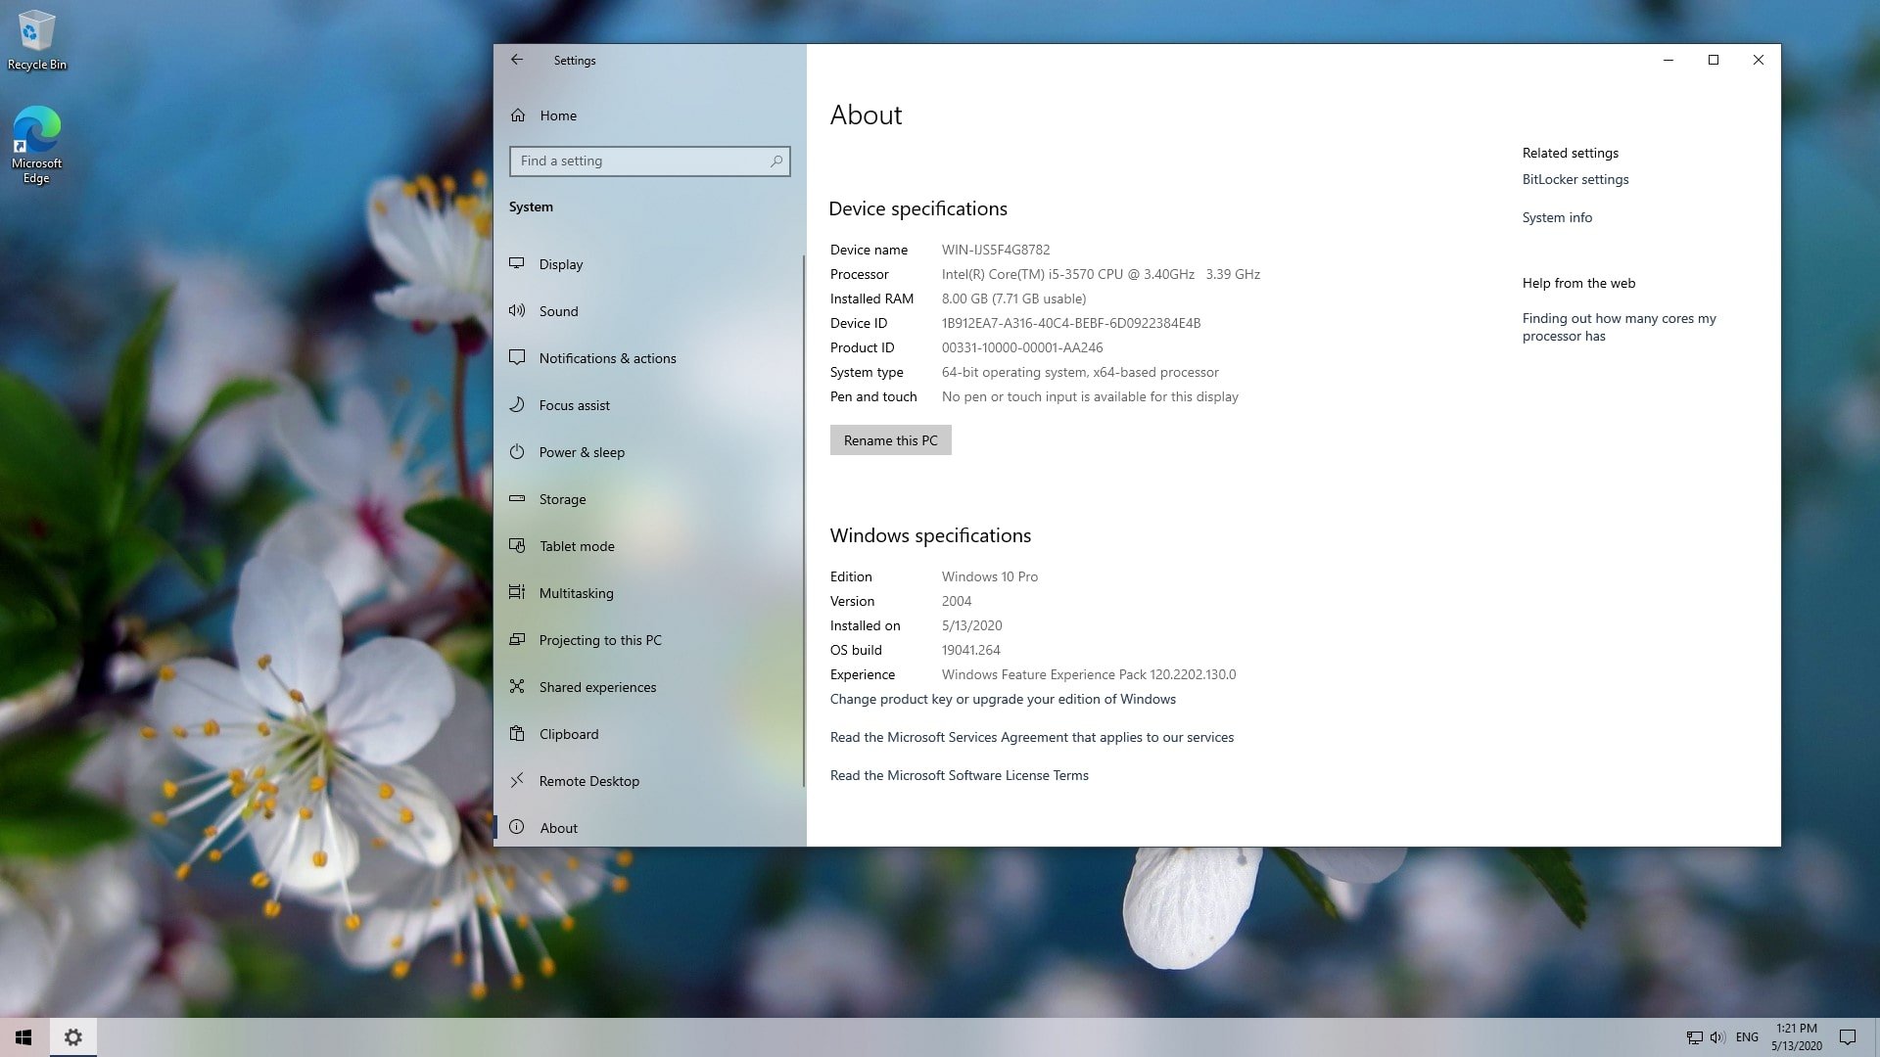Click the Focus assist moon icon
1880x1057 pixels.
(x=517, y=404)
